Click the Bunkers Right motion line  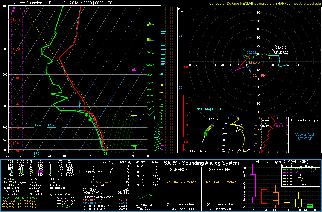click(106, 199)
